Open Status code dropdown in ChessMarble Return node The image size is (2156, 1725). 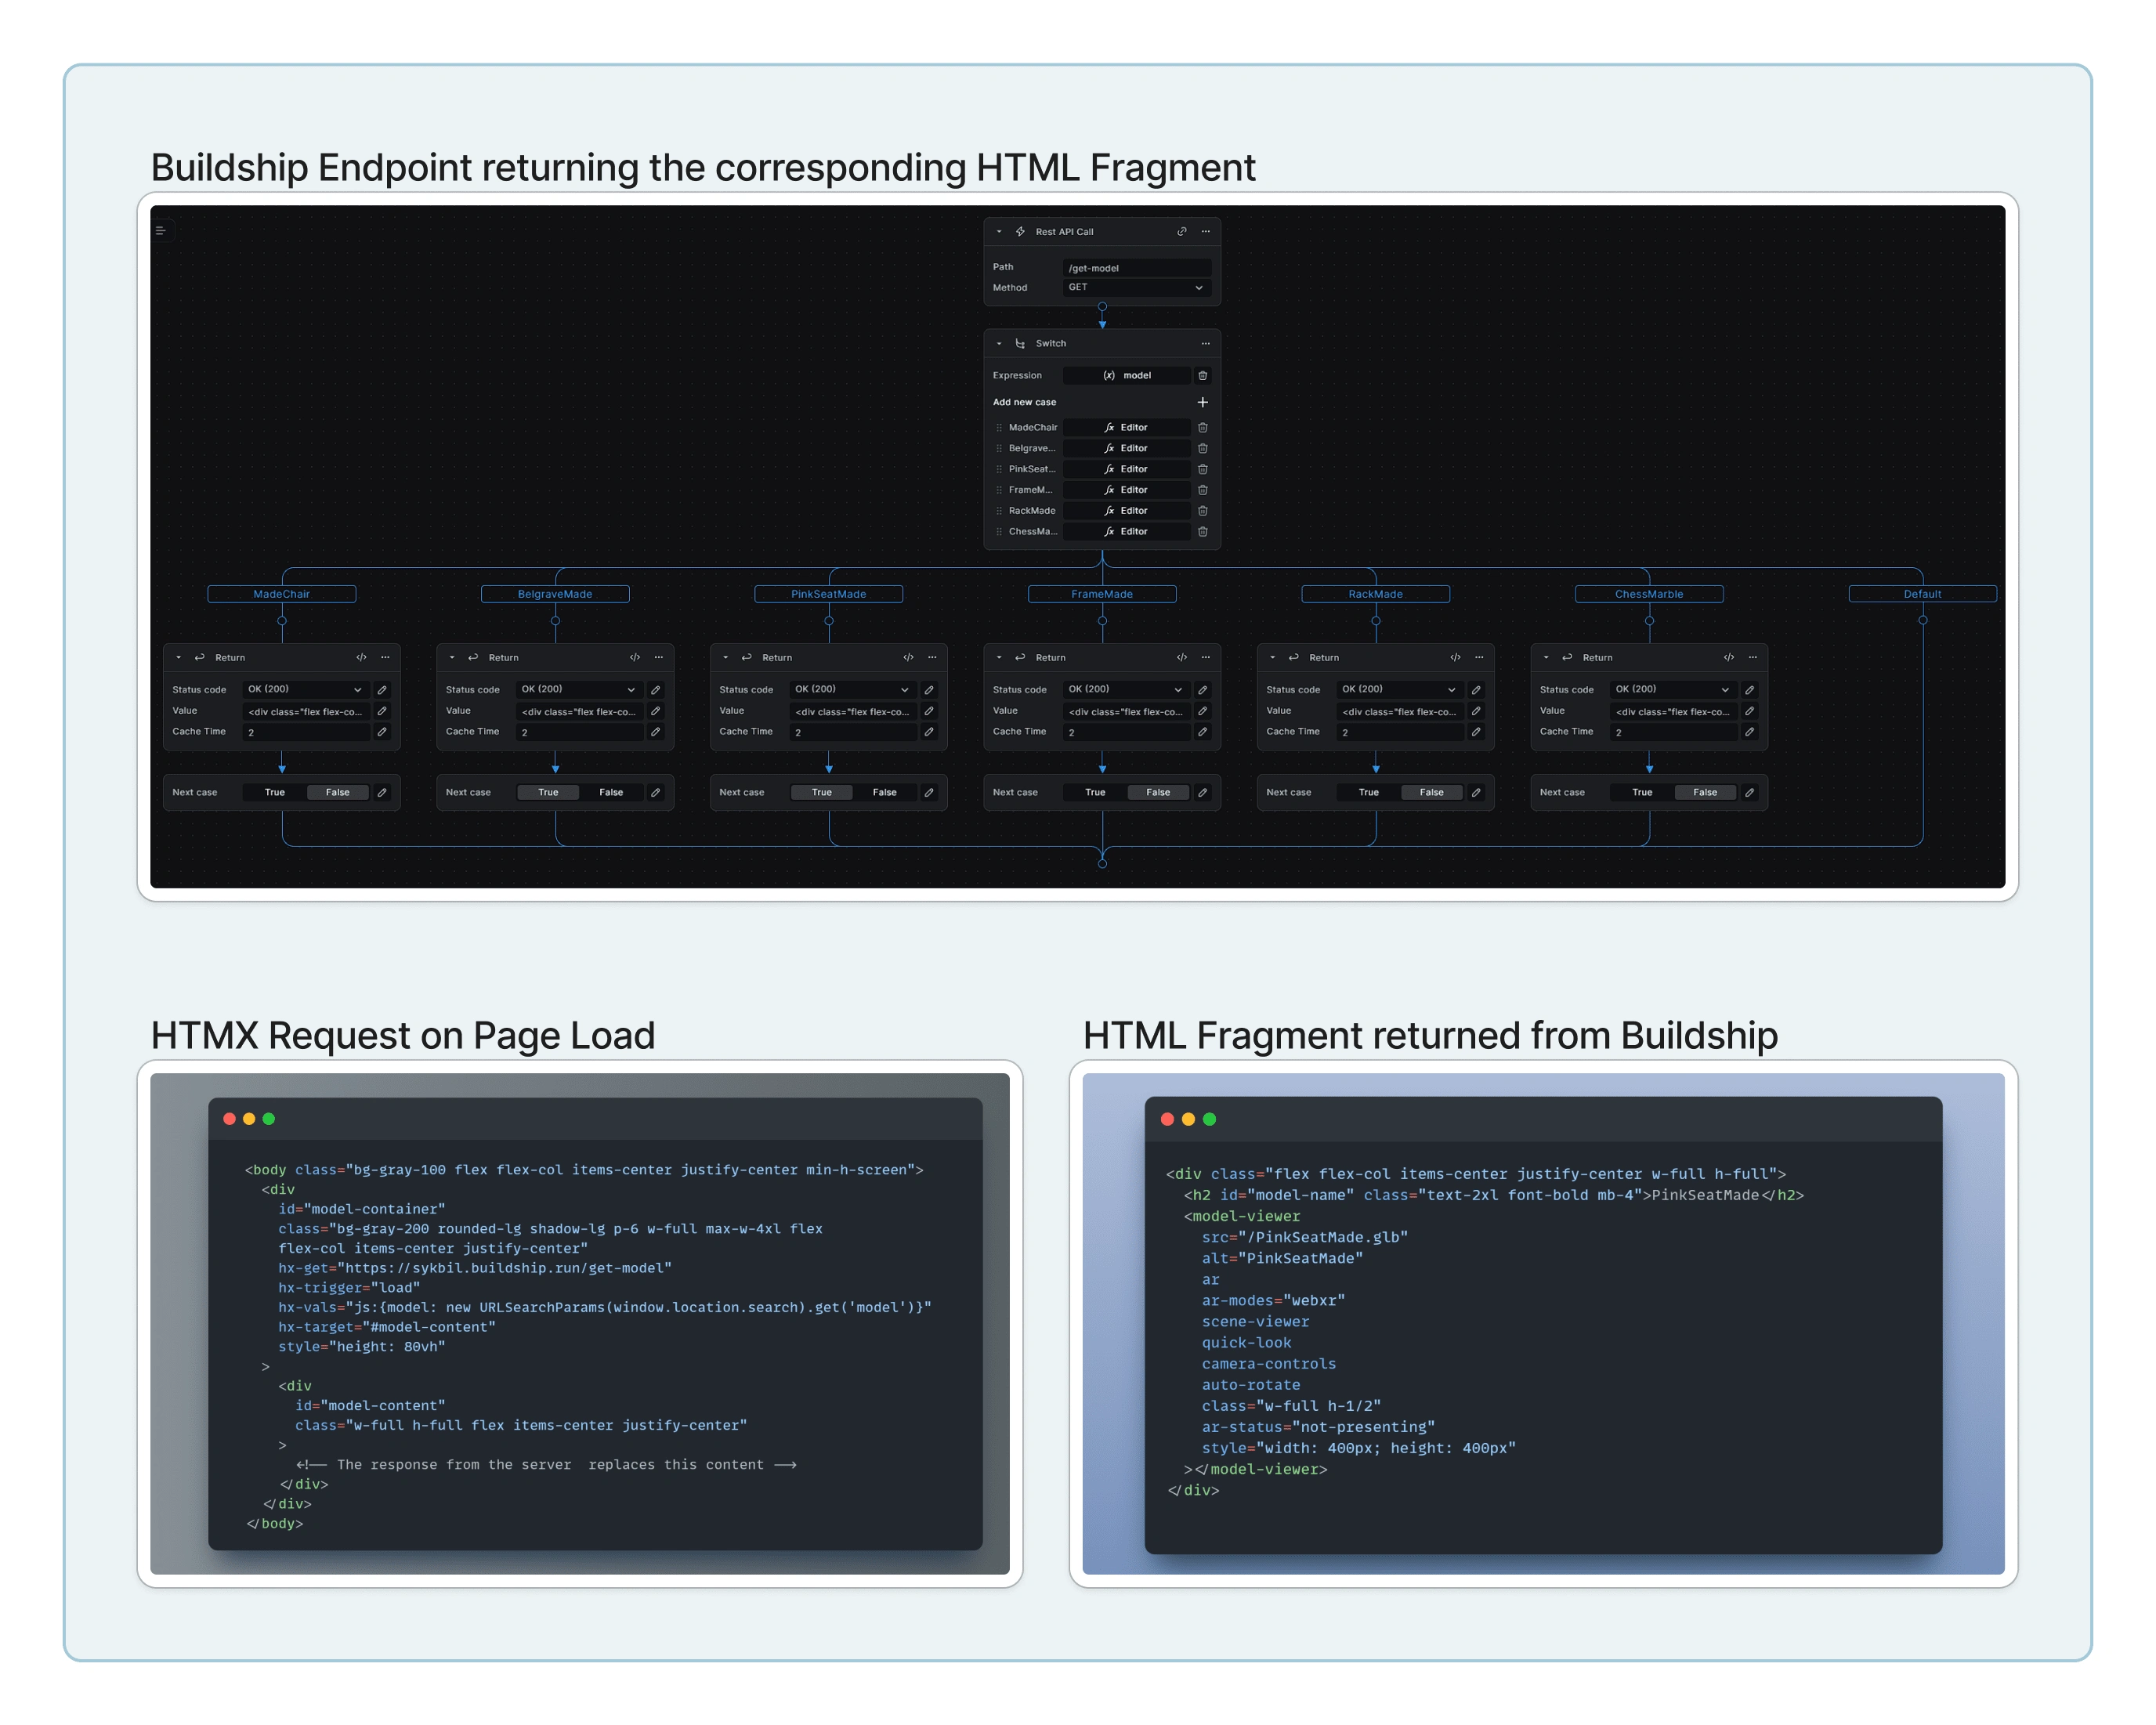click(x=1674, y=689)
